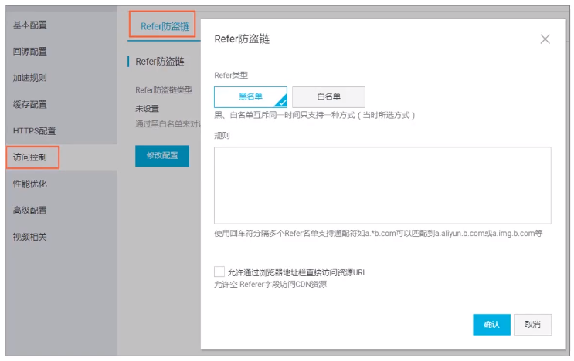Click inside the 规则 text area
The width and height of the screenshot is (574, 361).
[x=382, y=185]
